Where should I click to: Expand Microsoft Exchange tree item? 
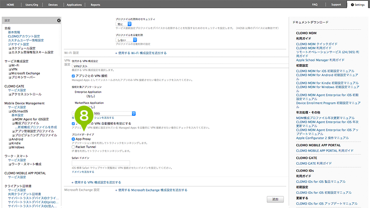pyautogui.click(x=10, y=74)
